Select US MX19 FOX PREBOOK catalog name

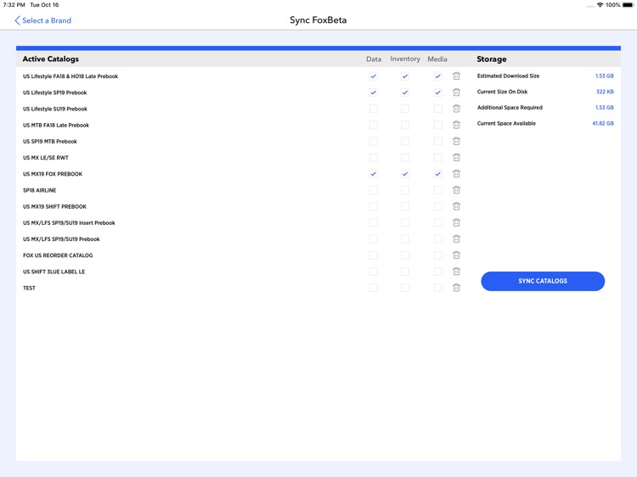click(53, 174)
